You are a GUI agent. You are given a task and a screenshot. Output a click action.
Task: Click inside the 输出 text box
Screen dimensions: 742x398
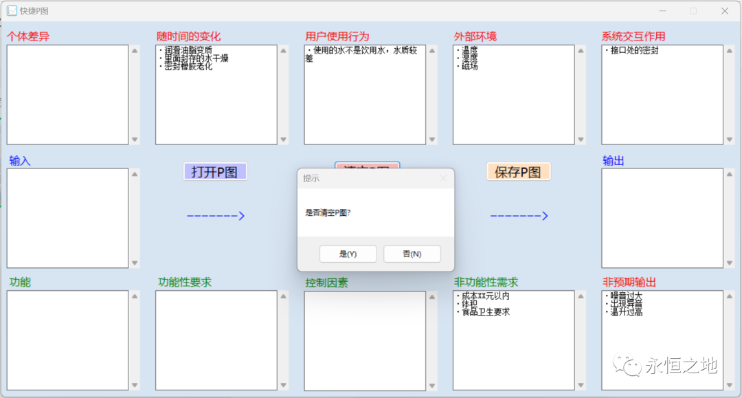[662, 218]
